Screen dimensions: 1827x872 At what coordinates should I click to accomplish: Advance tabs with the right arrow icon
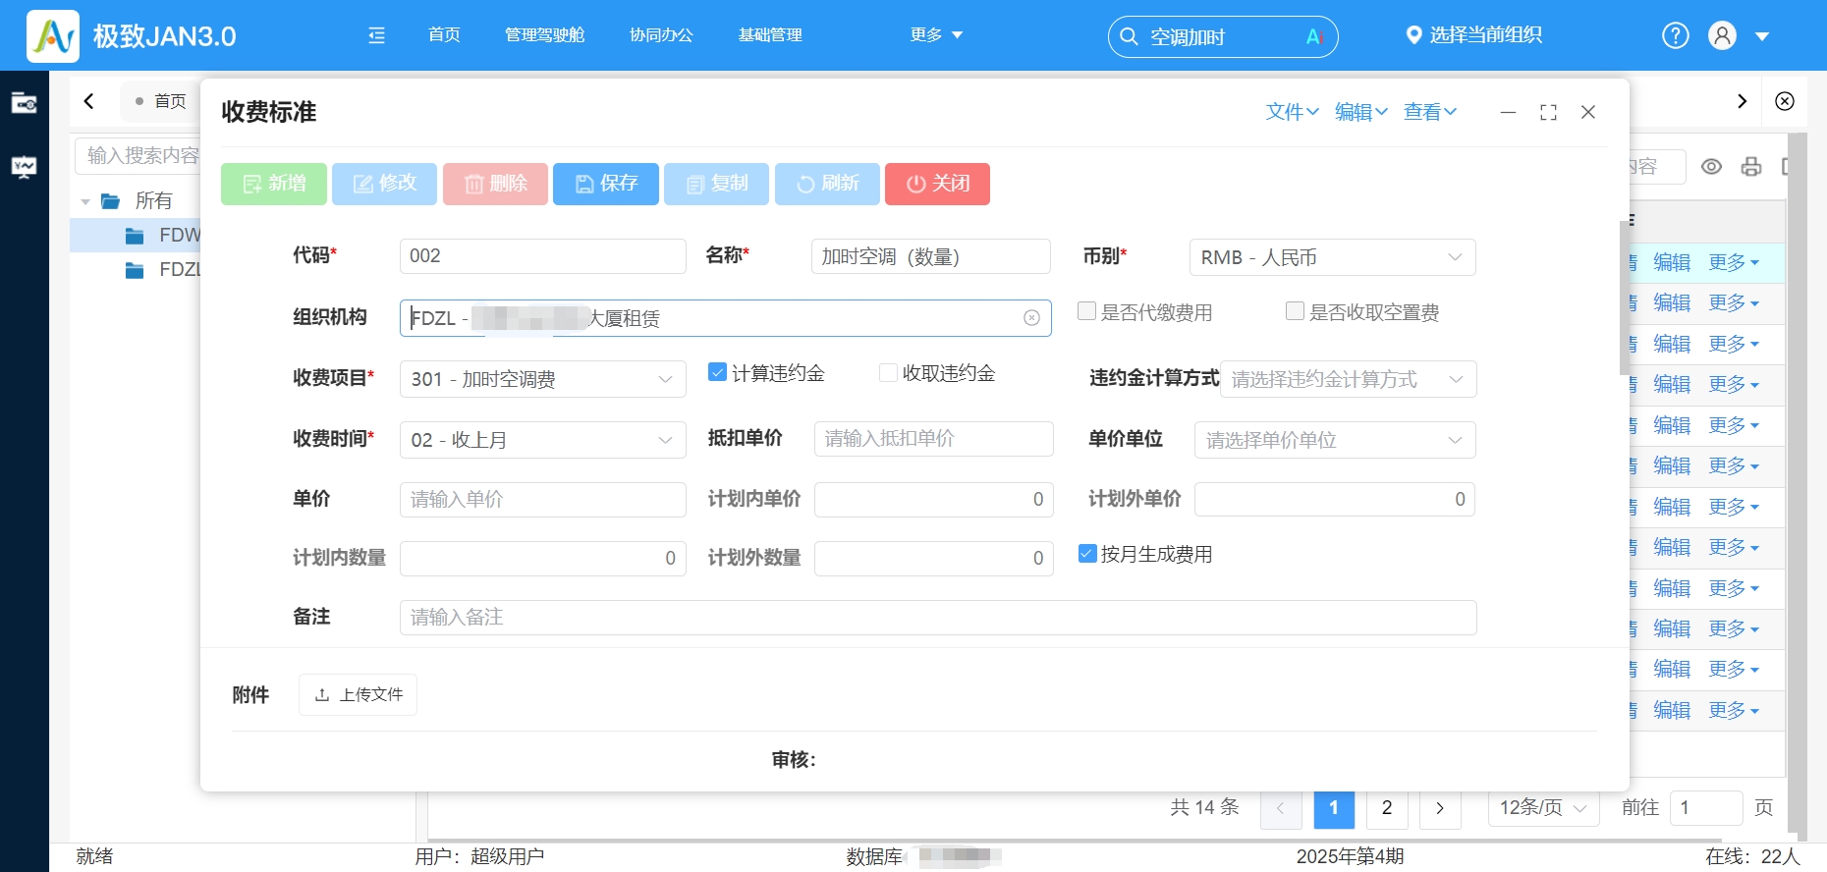pos(1742,101)
